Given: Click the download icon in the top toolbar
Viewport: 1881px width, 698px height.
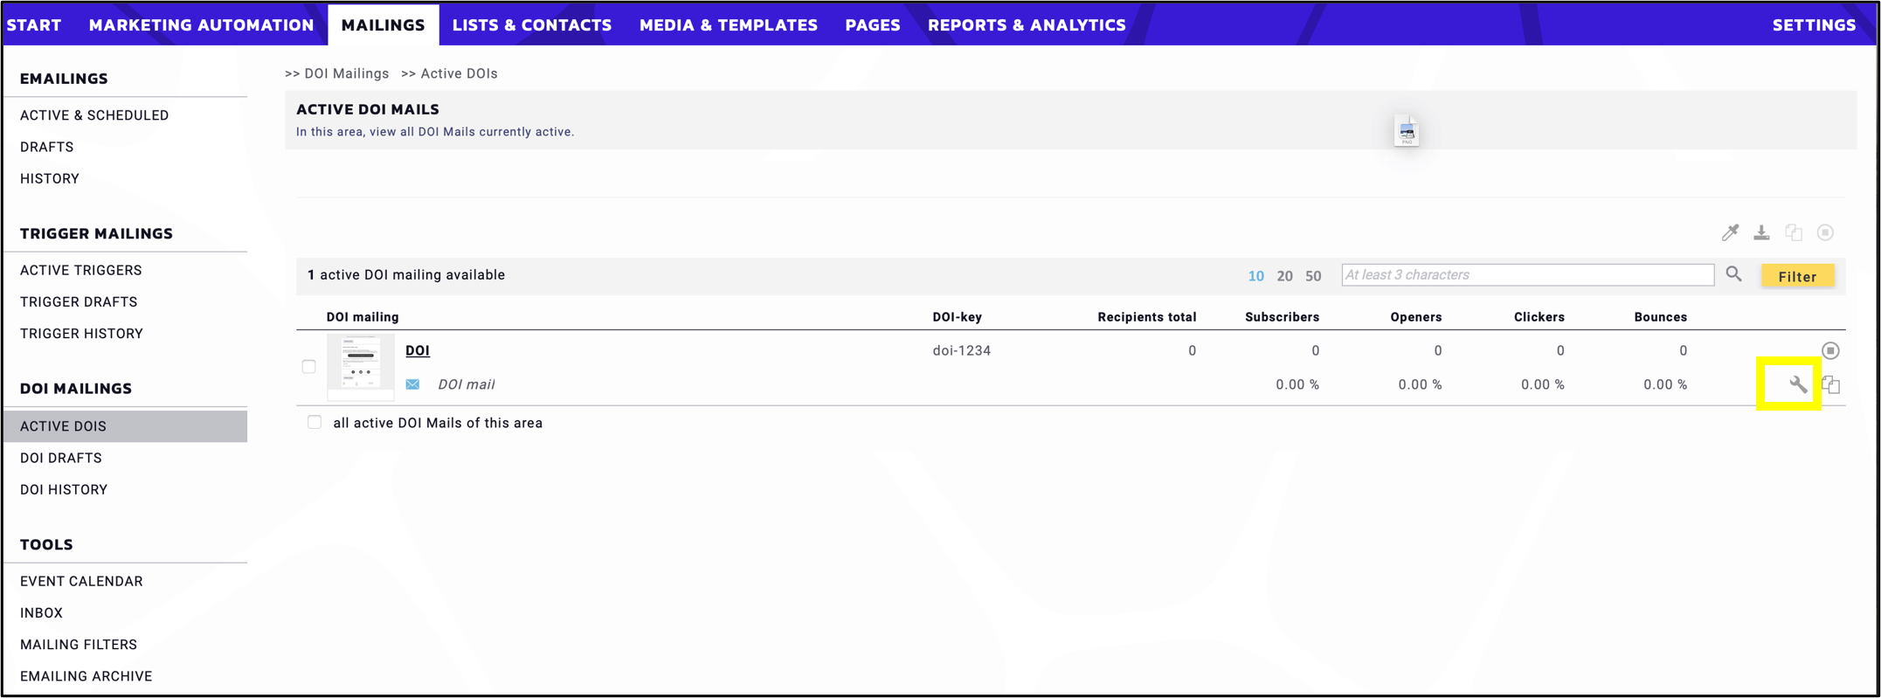Looking at the screenshot, I should tap(1761, 232).
